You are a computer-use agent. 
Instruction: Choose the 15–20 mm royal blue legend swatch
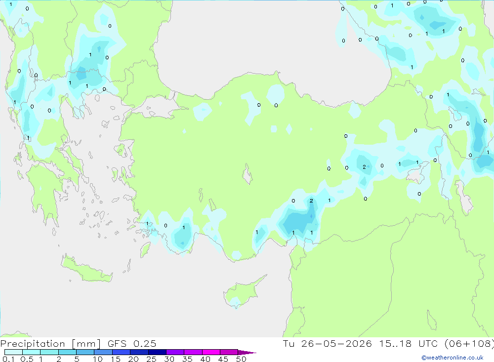[x=121, y=352]
